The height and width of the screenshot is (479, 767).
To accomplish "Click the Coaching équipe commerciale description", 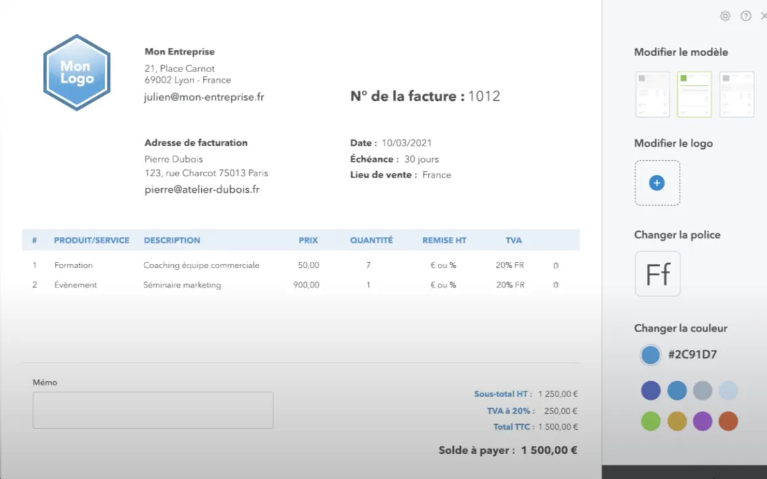I will point(201,265).
